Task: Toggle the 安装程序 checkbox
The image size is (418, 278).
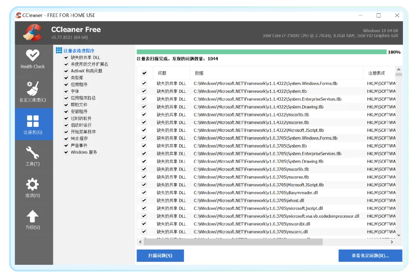Action: coord(66,112)
